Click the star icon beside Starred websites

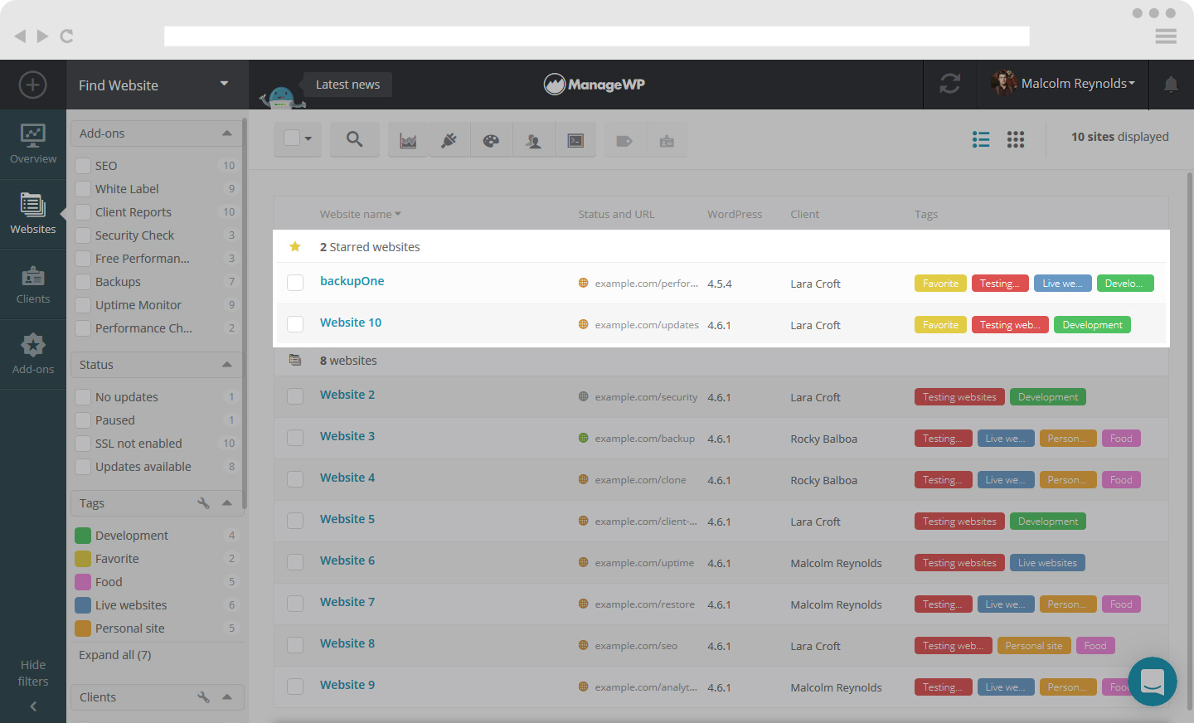click(x=295, y=246)
